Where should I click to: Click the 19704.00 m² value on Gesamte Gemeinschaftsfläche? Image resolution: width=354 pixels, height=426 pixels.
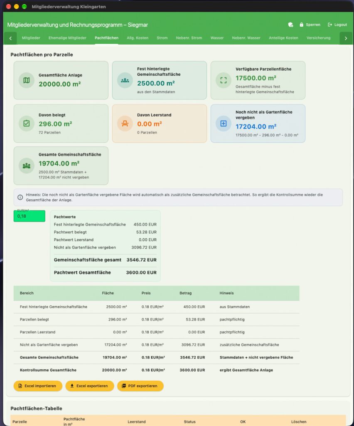[59, 163]
